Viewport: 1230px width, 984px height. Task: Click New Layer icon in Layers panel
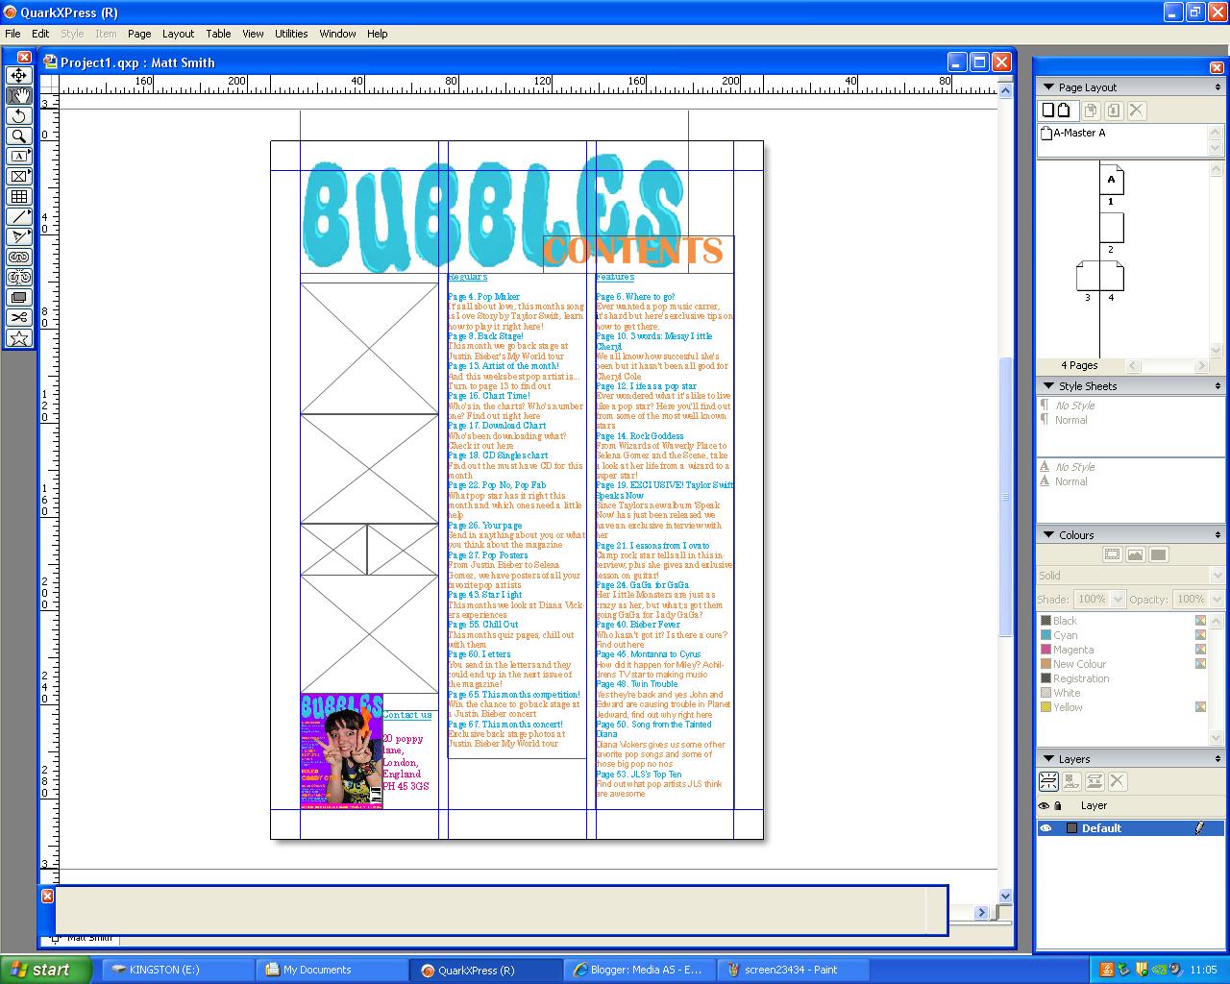pos(1048,781)
